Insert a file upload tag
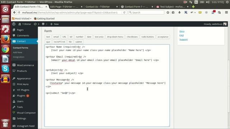Viewport: 230px width, 129px height. [x=70, y=42]
